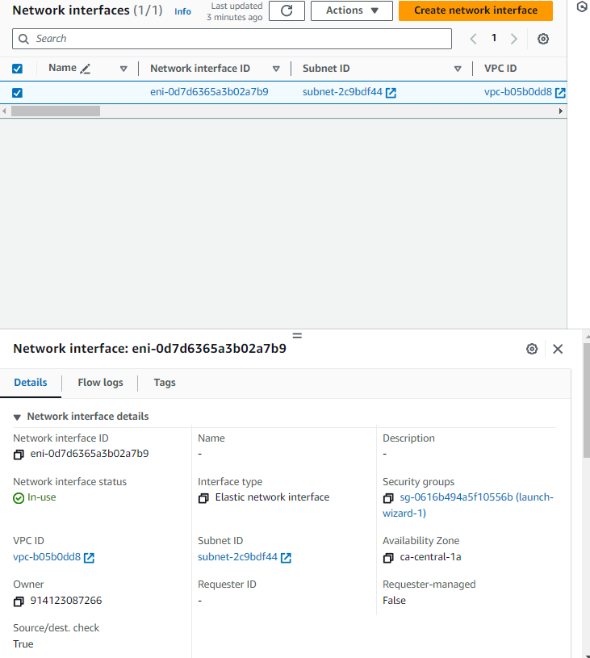Uncheck the eni-0d7d6365a3b02a7b9 row checkbox
Viewport: 590px width, 658px height.
[17, 93]
